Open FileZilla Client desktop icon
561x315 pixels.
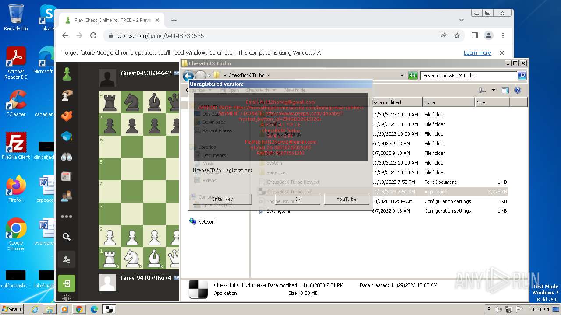tap(16, 146)
